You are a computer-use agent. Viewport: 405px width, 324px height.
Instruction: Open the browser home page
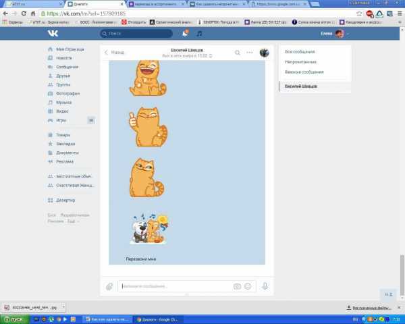(x=33, y=13)
